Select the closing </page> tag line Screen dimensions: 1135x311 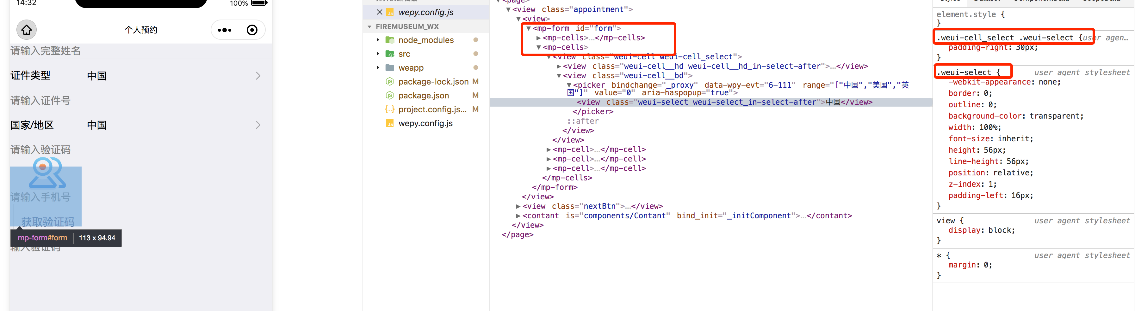coord(517,235)
